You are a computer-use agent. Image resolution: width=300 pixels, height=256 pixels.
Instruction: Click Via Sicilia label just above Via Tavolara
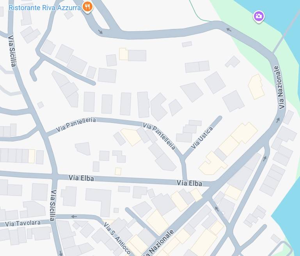click(53, 205)
